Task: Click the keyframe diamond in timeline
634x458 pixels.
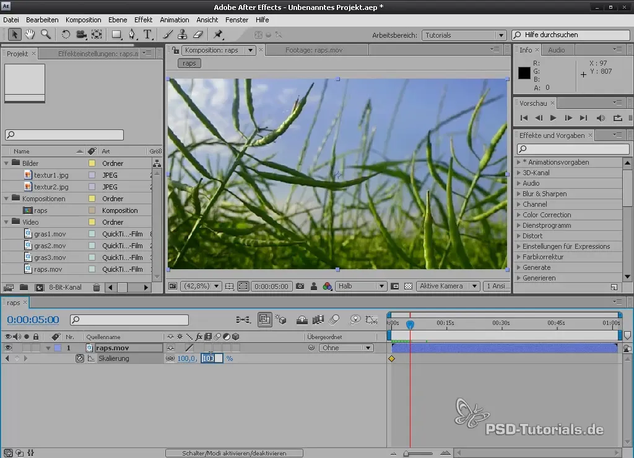Action: (391, 358)
